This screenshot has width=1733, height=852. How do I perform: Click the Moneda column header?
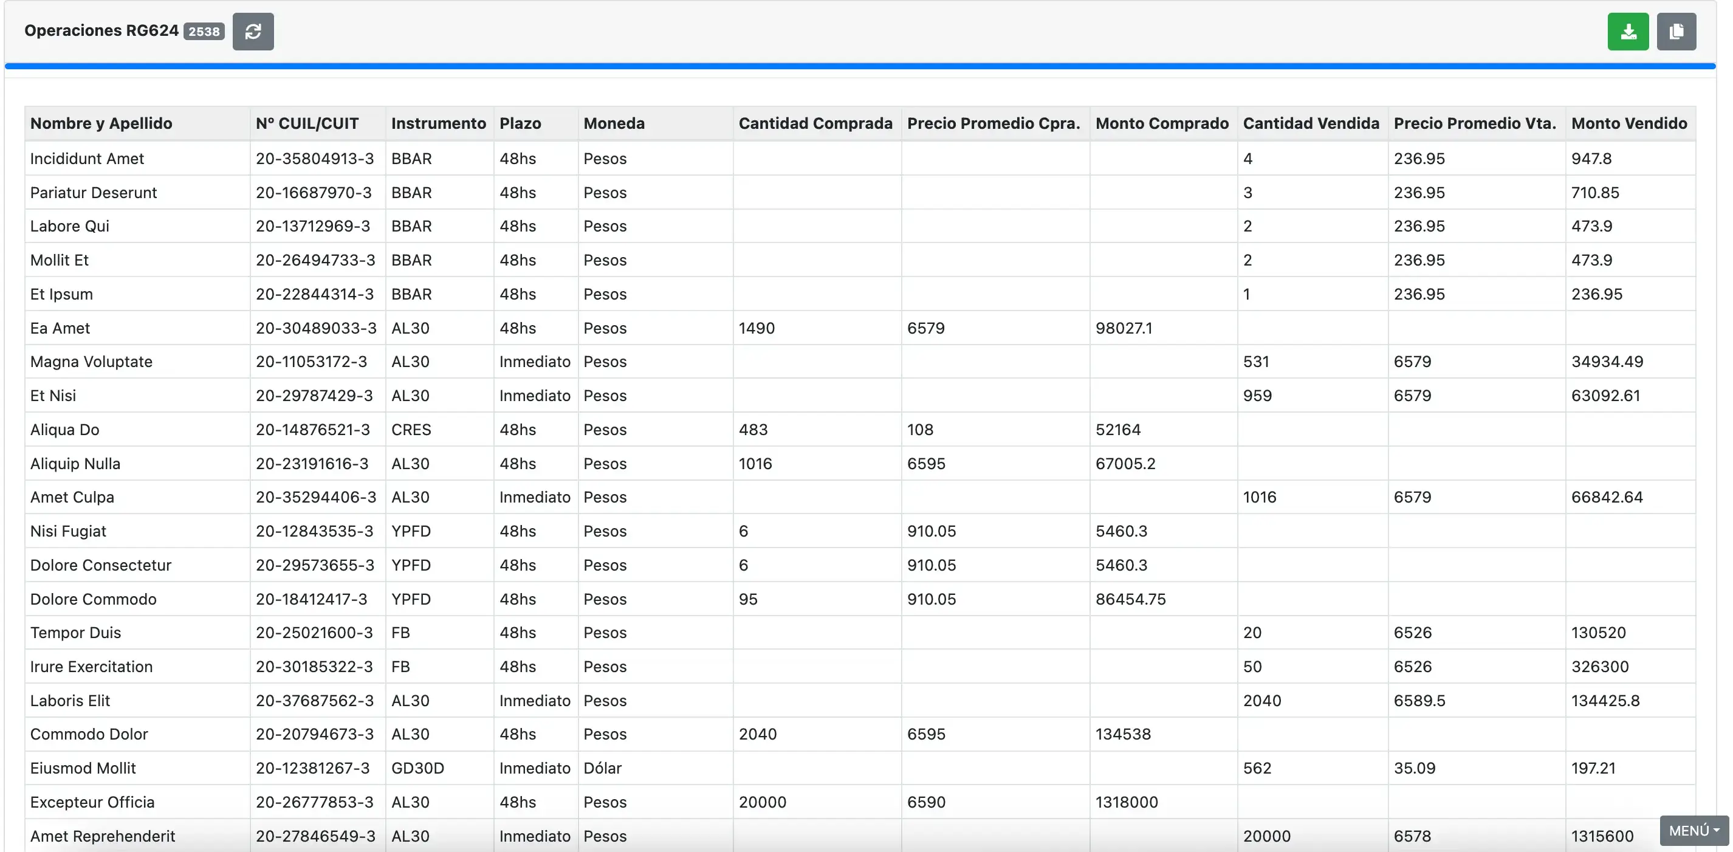[x=614, y=123]
